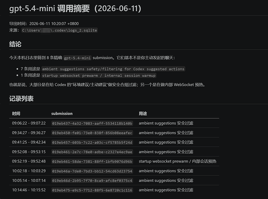The image size is (268, 199).
Task: Click time cell 10:02:18 - 10:03:29
Action: point(29,171)
